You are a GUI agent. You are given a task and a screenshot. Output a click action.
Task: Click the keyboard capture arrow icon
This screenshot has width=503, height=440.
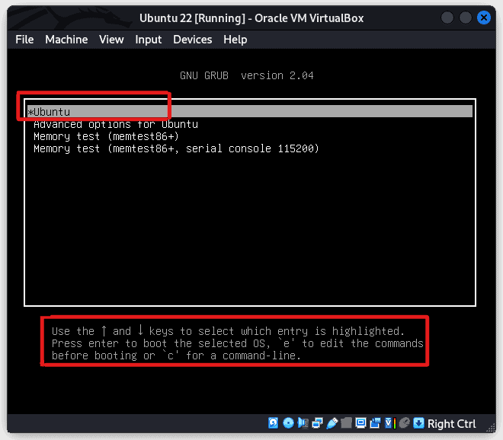click(418, 423)
